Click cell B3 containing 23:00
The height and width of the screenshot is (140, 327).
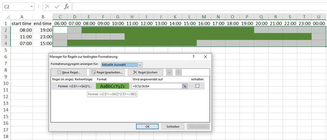[x=43, y=37]
